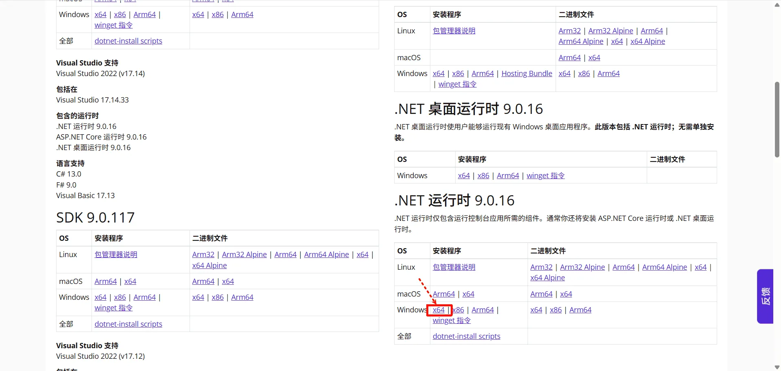Open 包管理器说明 in SDK 9.0.117 Linux row
The height and width of the screenshot is (371, 781).
pyautogui.click(x=116, y=255)
